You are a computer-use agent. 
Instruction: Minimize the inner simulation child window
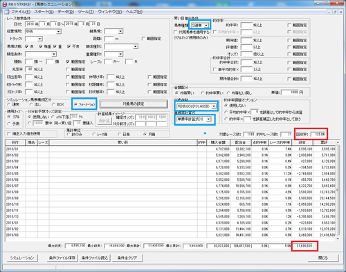329,12
